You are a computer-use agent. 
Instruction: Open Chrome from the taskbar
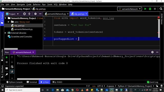(72, 90)
